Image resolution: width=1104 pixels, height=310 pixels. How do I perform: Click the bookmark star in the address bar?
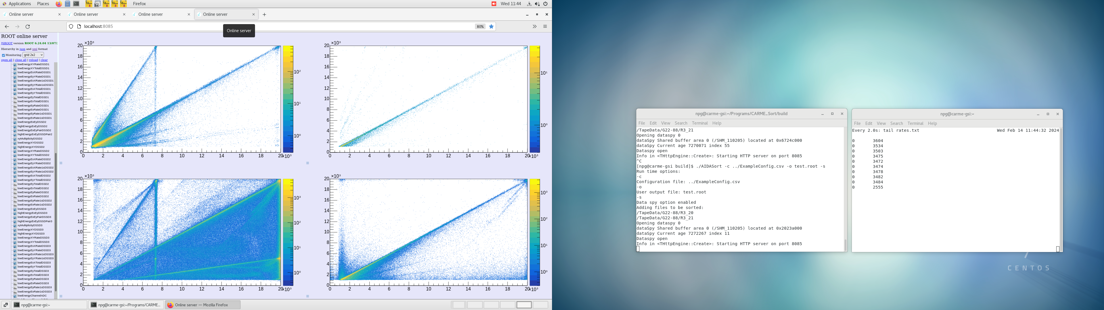(x=492, y=26)
